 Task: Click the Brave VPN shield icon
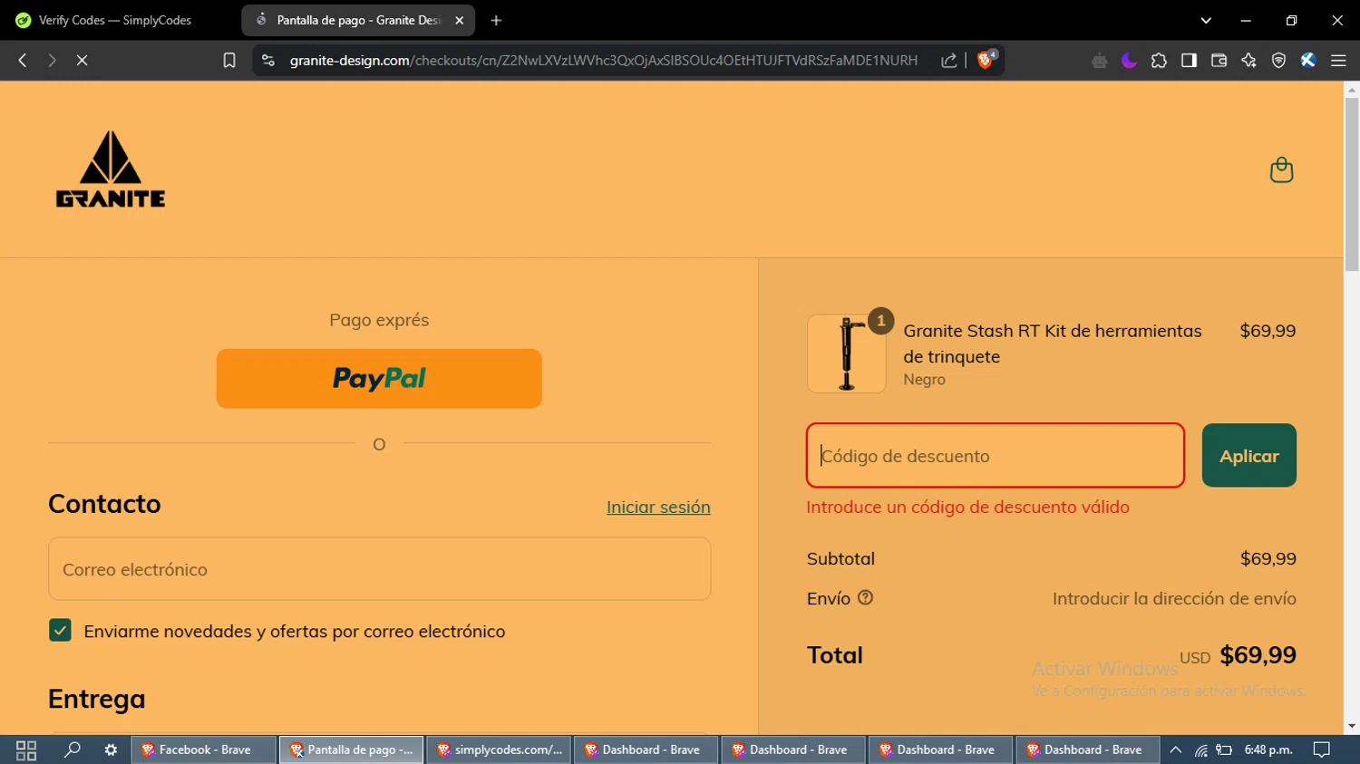click(1278, 60)
